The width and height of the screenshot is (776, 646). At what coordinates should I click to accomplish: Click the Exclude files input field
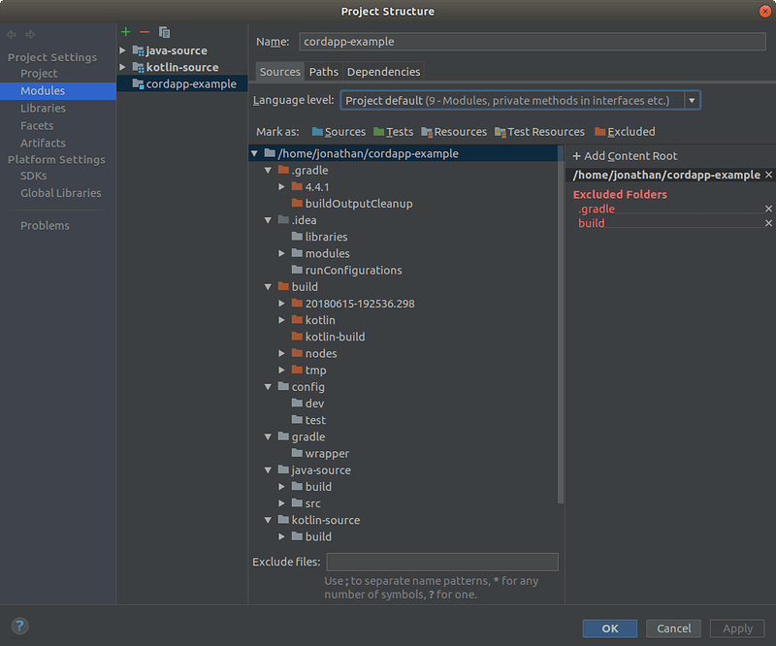(442, 562)
